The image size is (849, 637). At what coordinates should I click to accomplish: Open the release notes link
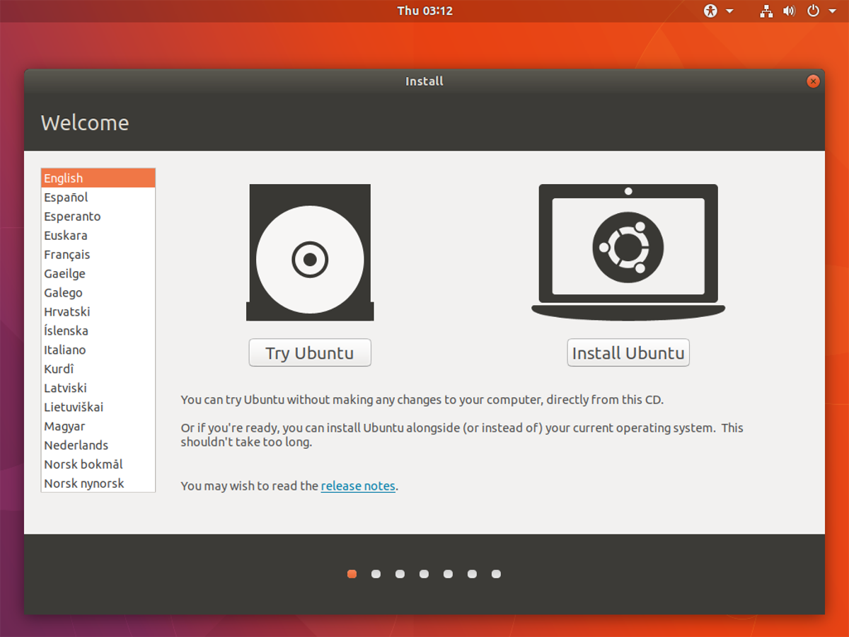coord(358,486)
